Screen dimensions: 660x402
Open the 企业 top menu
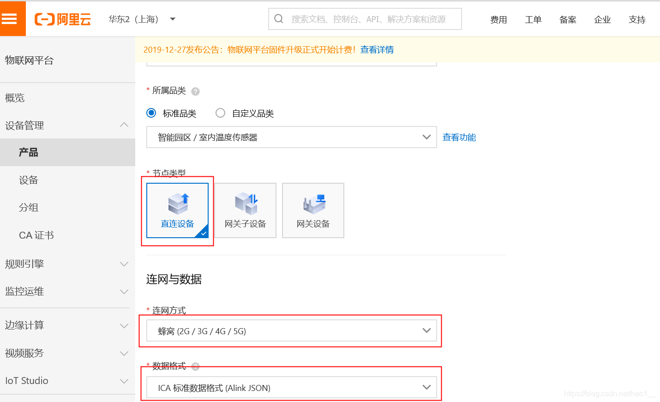[602, 19]
